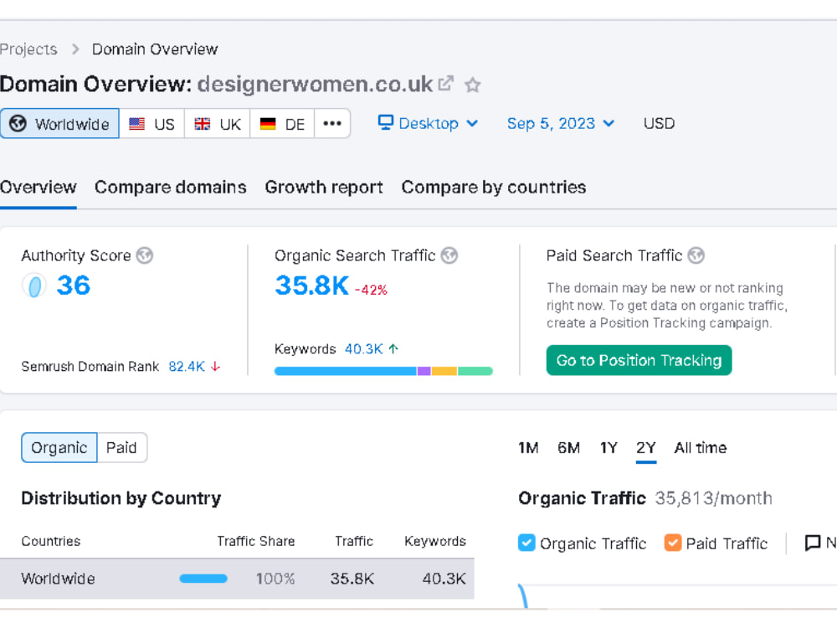The image size is (837, 628).
Task: Click purple segment of keywords distribution bar
Action: [424, 371]
